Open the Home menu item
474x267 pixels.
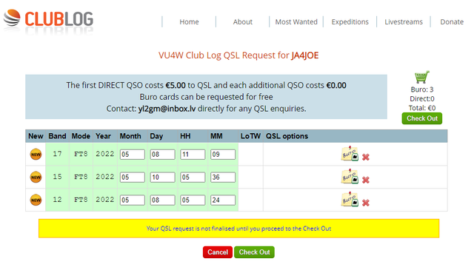coord(189,21)
